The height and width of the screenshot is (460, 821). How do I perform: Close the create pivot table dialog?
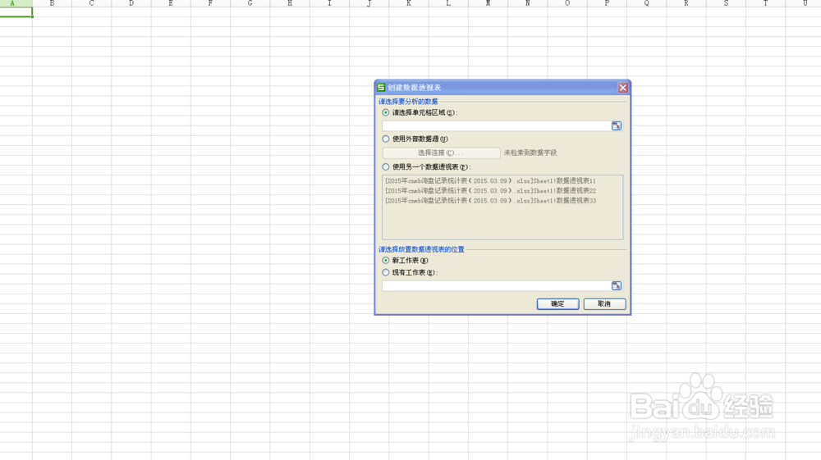pyautogui.click(x=622, y=87)
